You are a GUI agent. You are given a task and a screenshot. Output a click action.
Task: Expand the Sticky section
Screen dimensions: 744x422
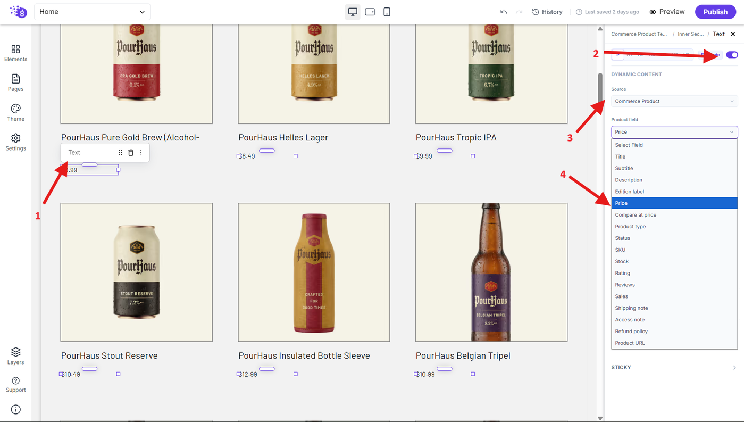click(x=674, y=367)
